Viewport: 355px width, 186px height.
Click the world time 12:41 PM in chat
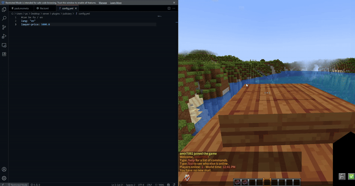229,167
